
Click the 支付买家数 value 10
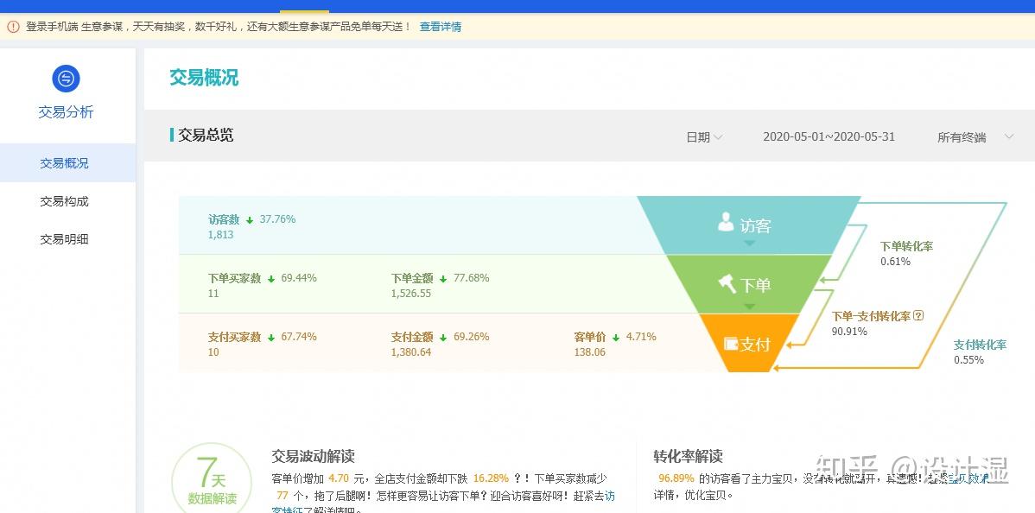tap(213, 351)
